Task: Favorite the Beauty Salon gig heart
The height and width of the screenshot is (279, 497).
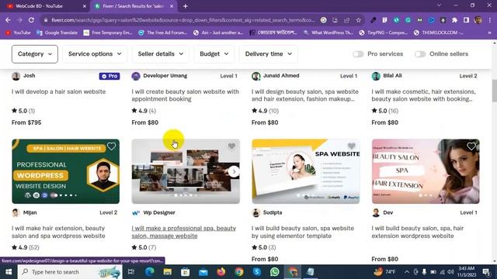Action: coord(471,146)
